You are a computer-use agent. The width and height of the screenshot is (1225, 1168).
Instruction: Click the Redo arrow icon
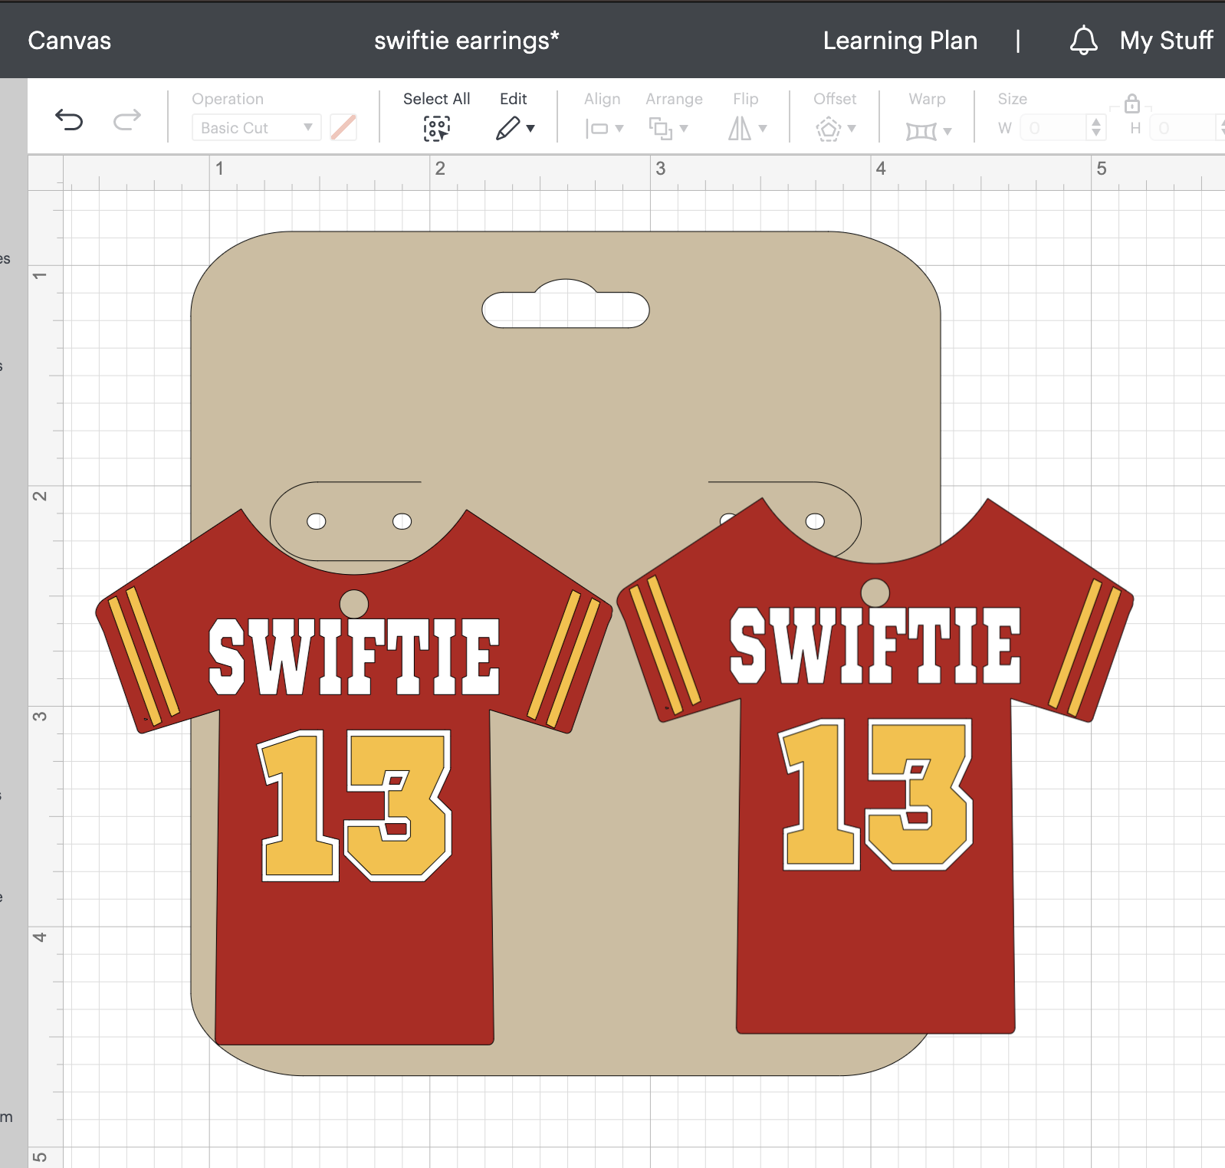[x=127, y=120]
